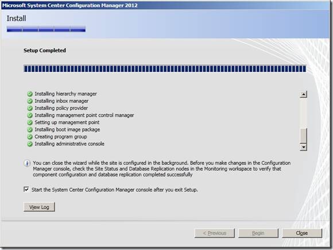Image resolution: width=333 pixels, height=250 pixels.
Task: Select the text Installing hierarchy manager
Action: (x=65, y=94)
